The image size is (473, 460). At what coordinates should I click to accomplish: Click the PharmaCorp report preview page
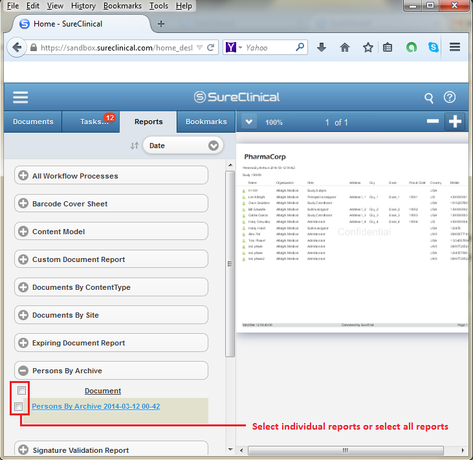pos(352,238)
